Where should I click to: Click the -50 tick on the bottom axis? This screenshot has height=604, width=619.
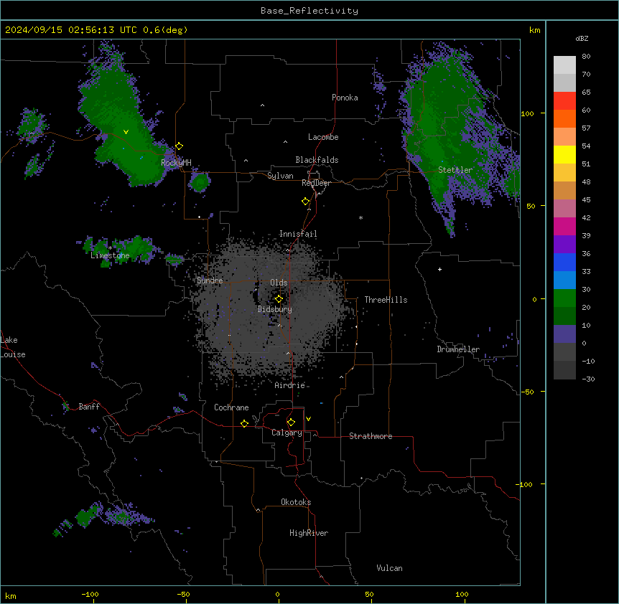tap(184, 594)
